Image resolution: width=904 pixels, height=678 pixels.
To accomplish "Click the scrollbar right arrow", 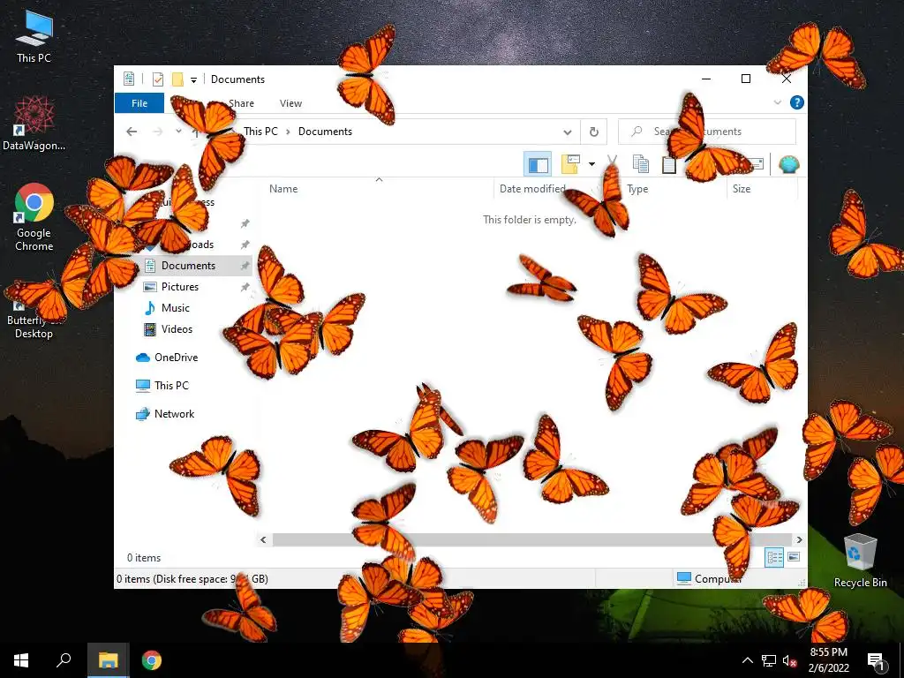I will coord(800,539).
